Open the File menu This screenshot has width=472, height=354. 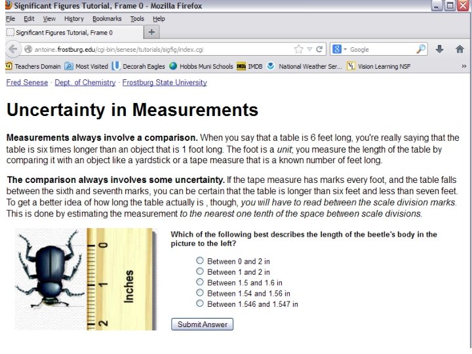click(x=10, y=18)
